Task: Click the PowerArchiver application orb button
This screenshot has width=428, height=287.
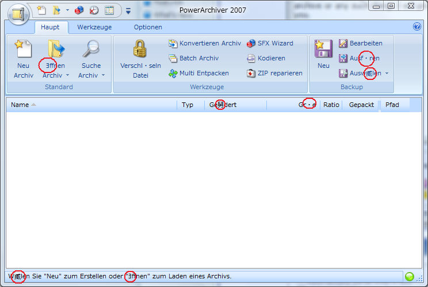Action: 18,14
